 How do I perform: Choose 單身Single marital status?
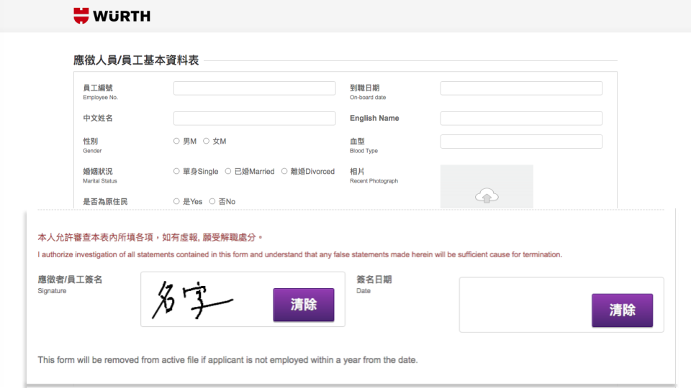[x=177, y=172]
